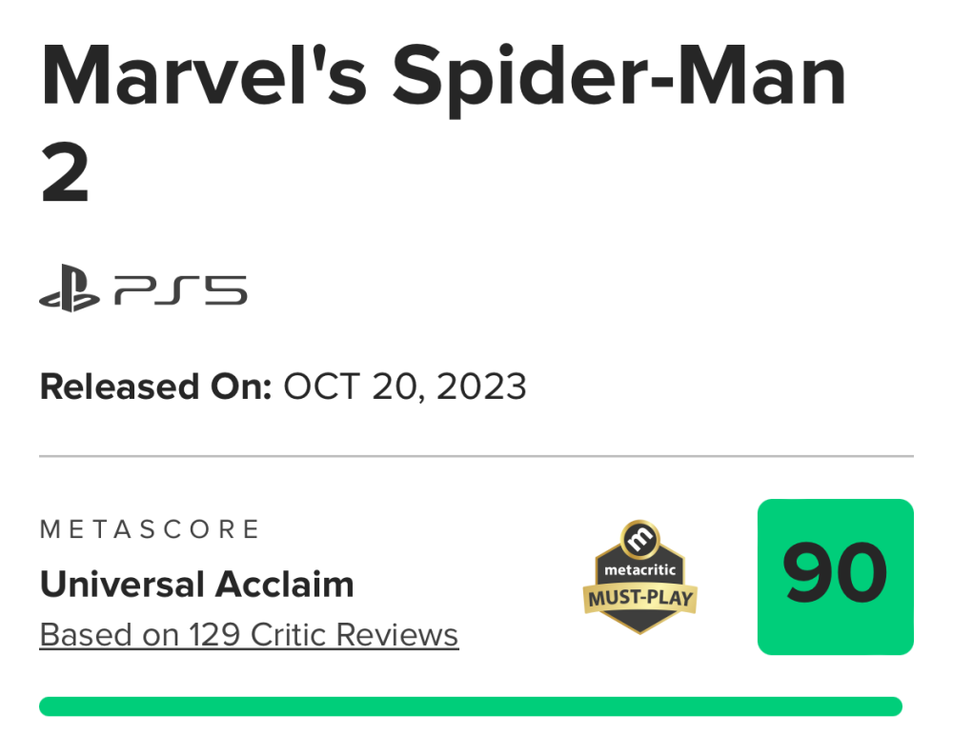The height and width of the screenshot is (735, 953).
Task: Click the 'Universal Acclaim' rating text
Action: pyautogui.click(x=196, y=584)
